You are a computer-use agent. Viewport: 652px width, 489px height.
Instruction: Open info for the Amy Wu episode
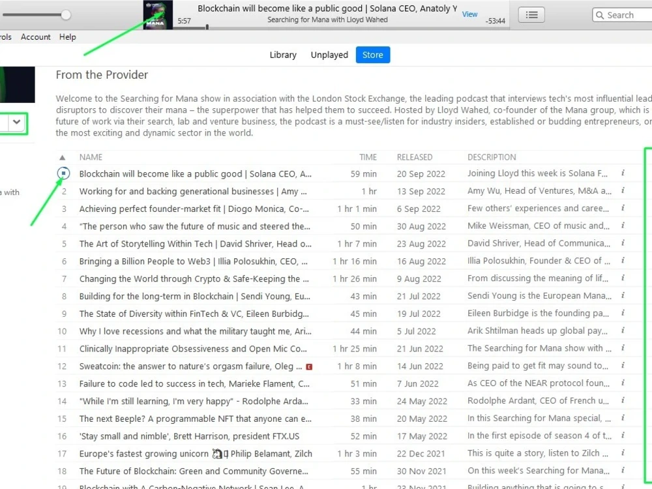point(623,190)
